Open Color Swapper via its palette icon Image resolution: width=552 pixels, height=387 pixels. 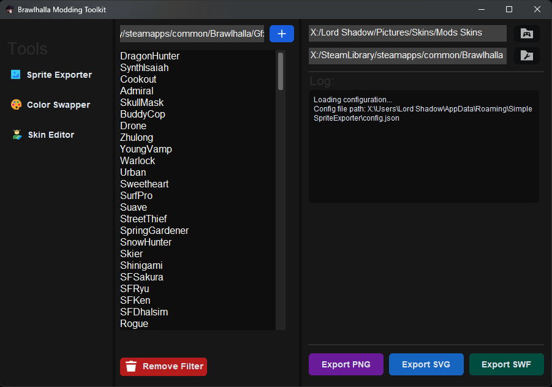[14, 104]
